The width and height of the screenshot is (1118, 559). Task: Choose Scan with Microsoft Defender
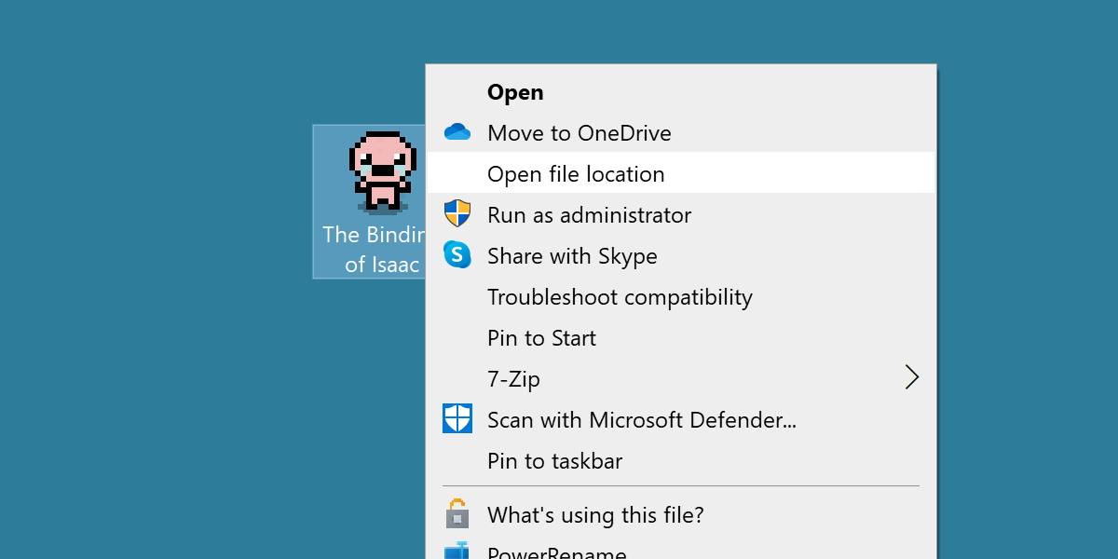(681, 419)
